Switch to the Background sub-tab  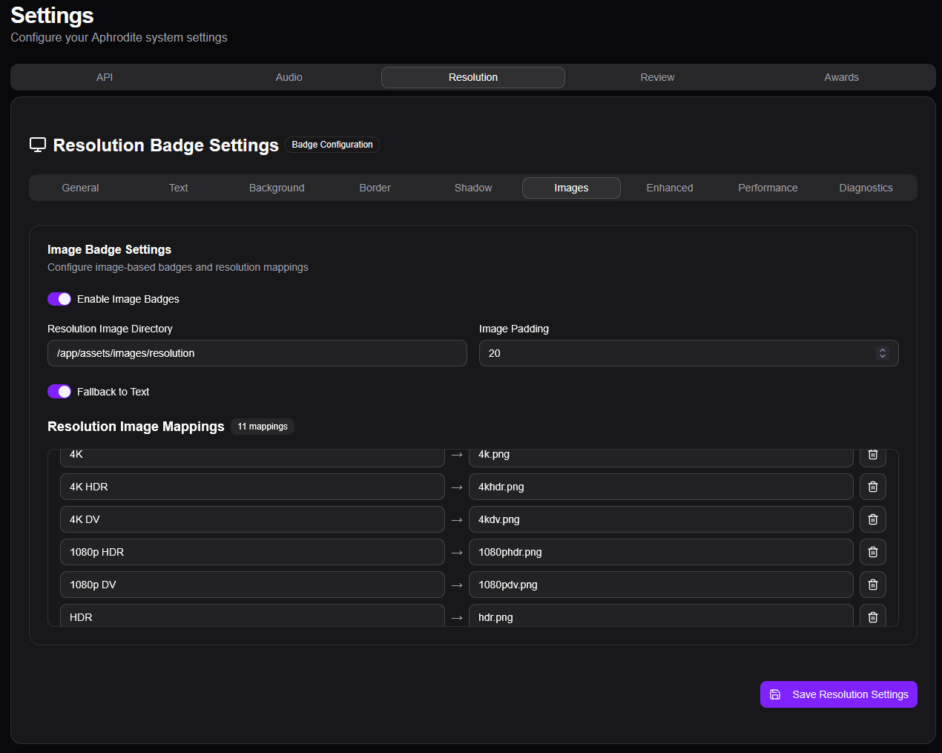point(277,188)
